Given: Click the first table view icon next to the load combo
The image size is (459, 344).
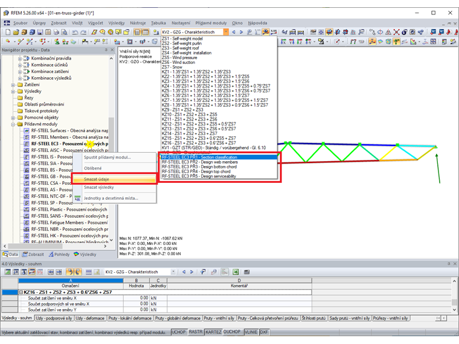Looking at the screenshot, I should 137,32.
